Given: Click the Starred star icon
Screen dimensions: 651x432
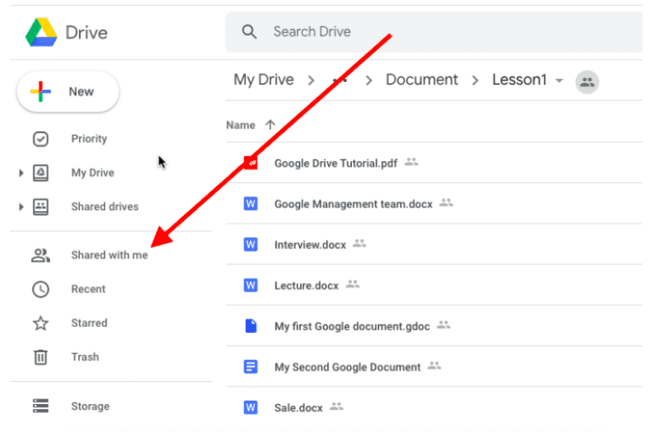Looking at the screenshot, I should click(41, 323).
